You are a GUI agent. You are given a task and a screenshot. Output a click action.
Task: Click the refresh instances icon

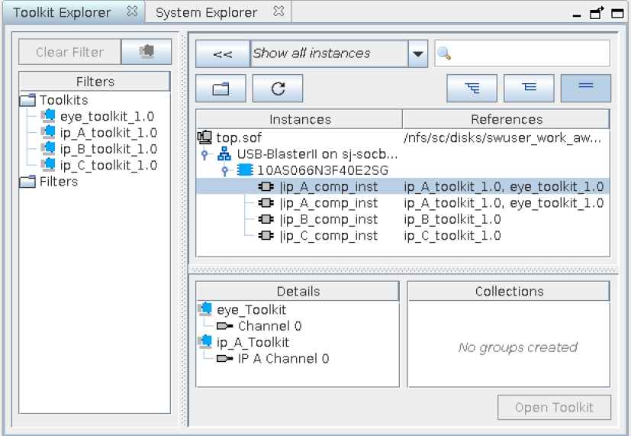[278, 89]
